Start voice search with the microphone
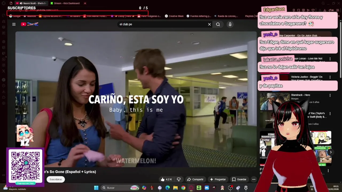 coord(230,24)
